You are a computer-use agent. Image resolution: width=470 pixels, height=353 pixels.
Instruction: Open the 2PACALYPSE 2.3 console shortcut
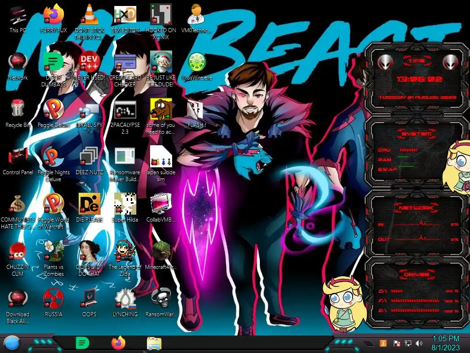coord(125,117)
